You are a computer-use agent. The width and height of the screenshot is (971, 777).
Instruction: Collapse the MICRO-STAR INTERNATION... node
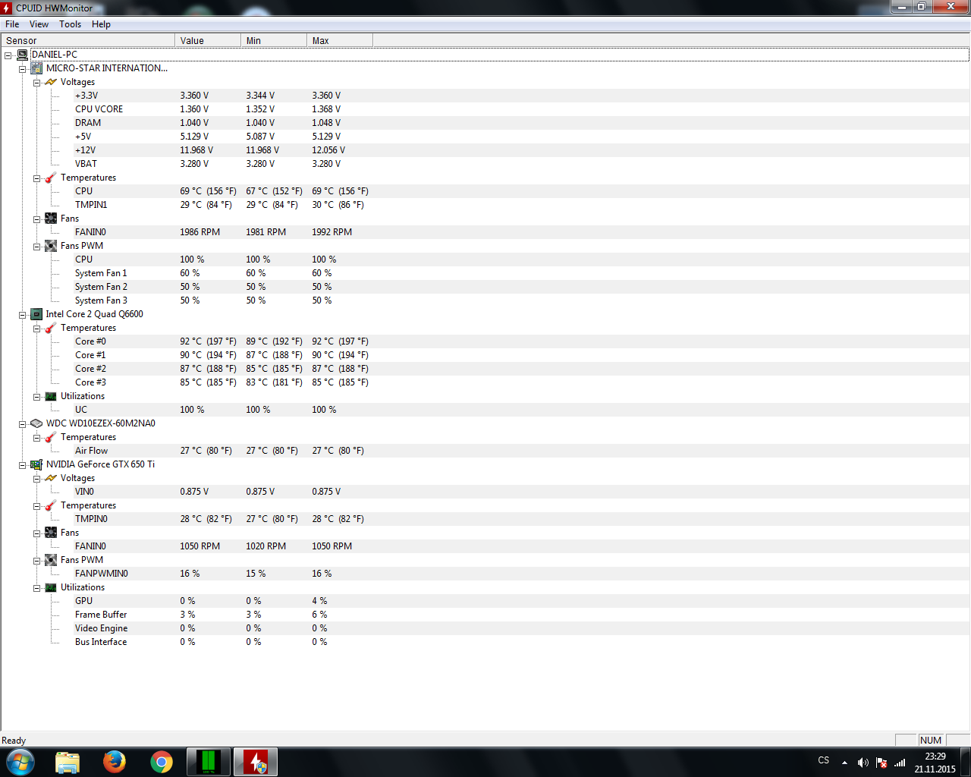coord(23,69)
